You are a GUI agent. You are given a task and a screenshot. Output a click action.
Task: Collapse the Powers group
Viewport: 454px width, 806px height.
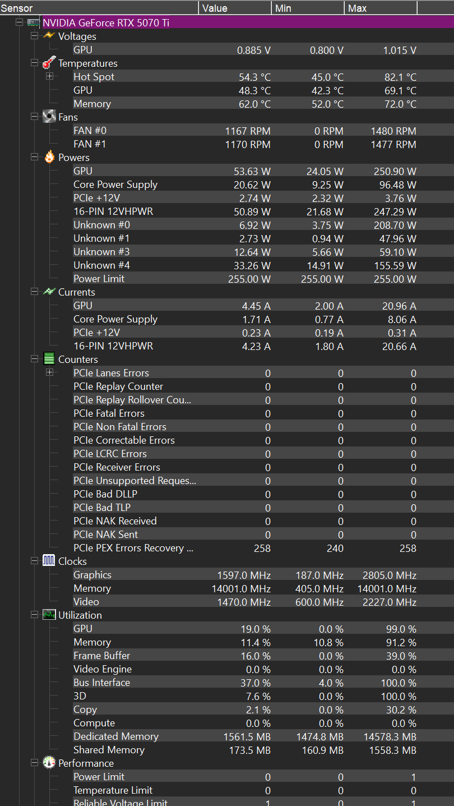coord(35,157)
